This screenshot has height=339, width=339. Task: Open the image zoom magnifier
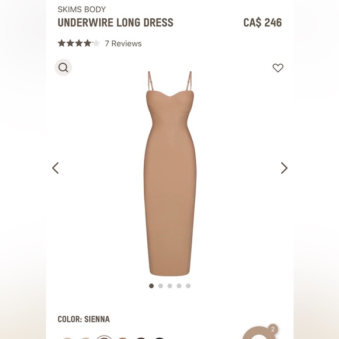63,67
